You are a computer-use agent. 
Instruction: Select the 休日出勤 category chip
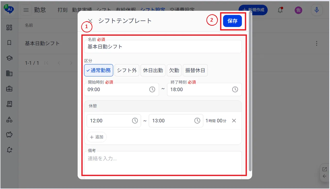pos(153,70)
